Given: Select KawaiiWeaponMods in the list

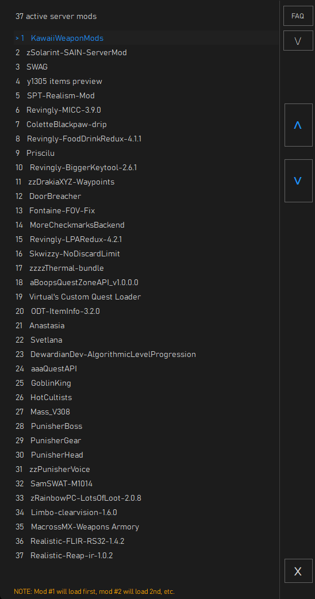Looking at the screenshot, I should click(147, 38).
